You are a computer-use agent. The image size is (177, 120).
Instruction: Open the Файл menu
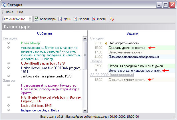click(x=9, y=12)
